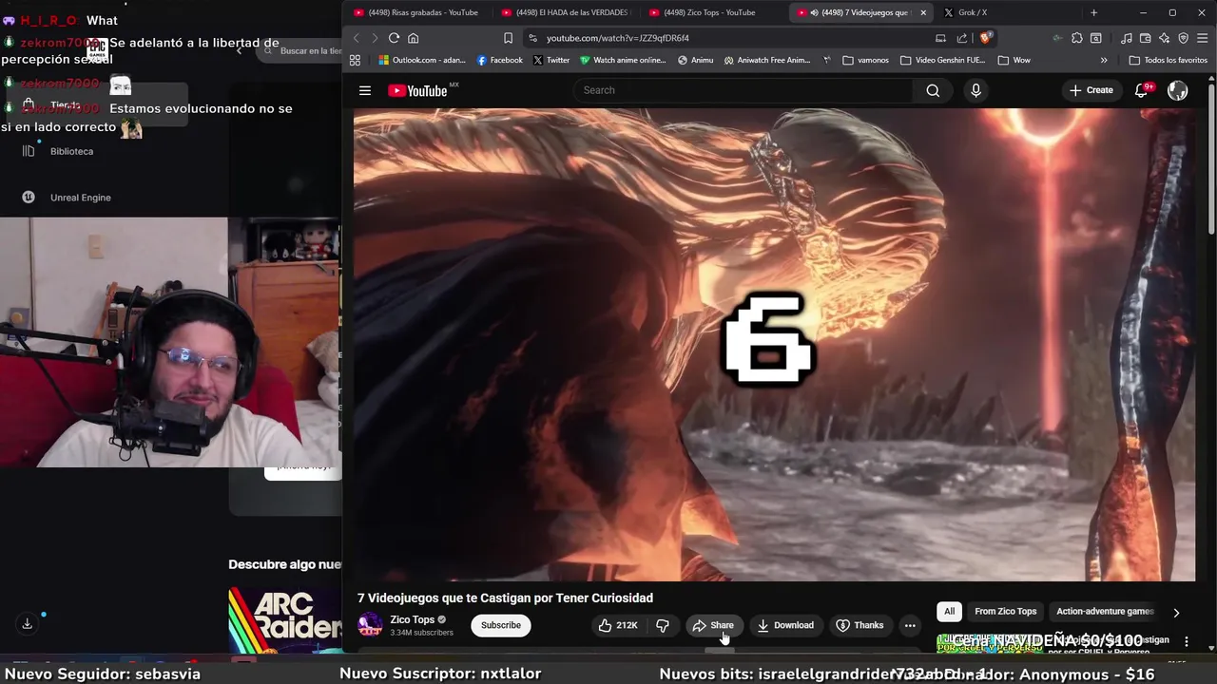Open the Brave VPN shield icon
The height and width of the screenshot is (684, 1217).
click(x=1183, y=38)
